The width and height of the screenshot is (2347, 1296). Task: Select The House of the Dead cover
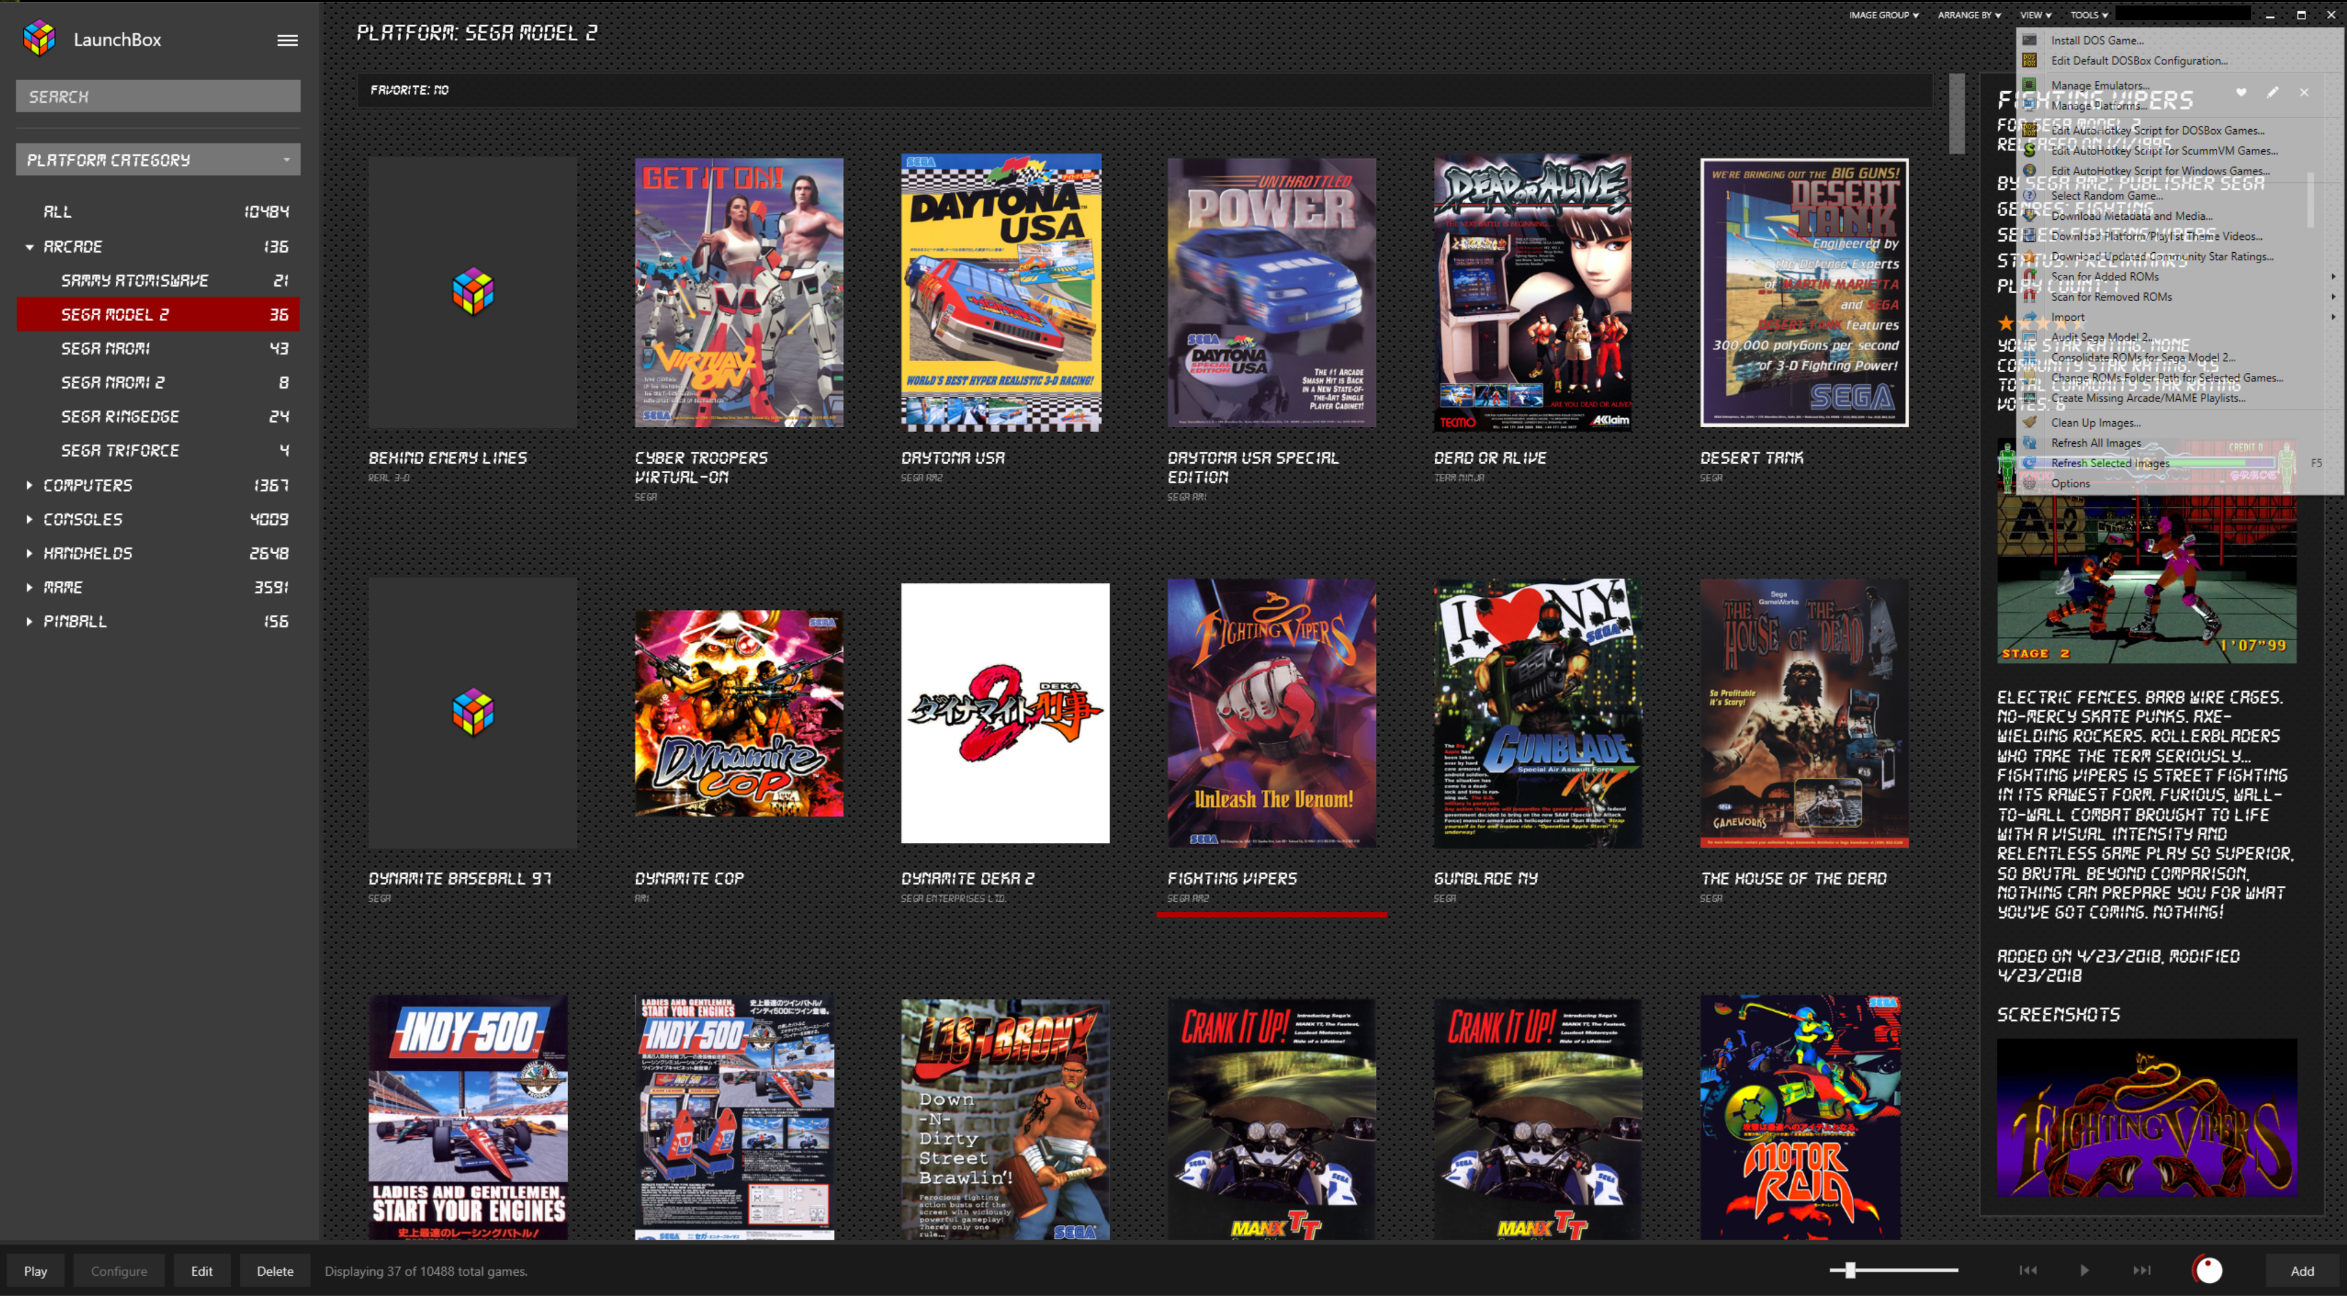1804,713
